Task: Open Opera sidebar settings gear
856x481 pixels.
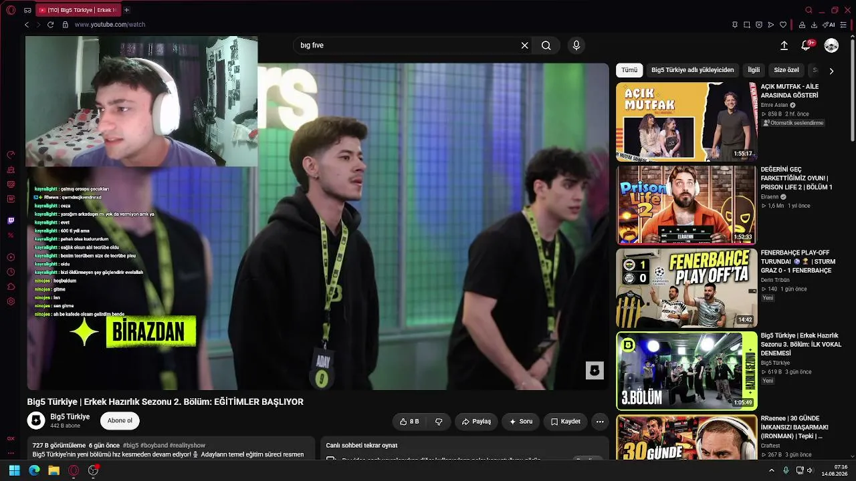Action: tap(11, 301)
